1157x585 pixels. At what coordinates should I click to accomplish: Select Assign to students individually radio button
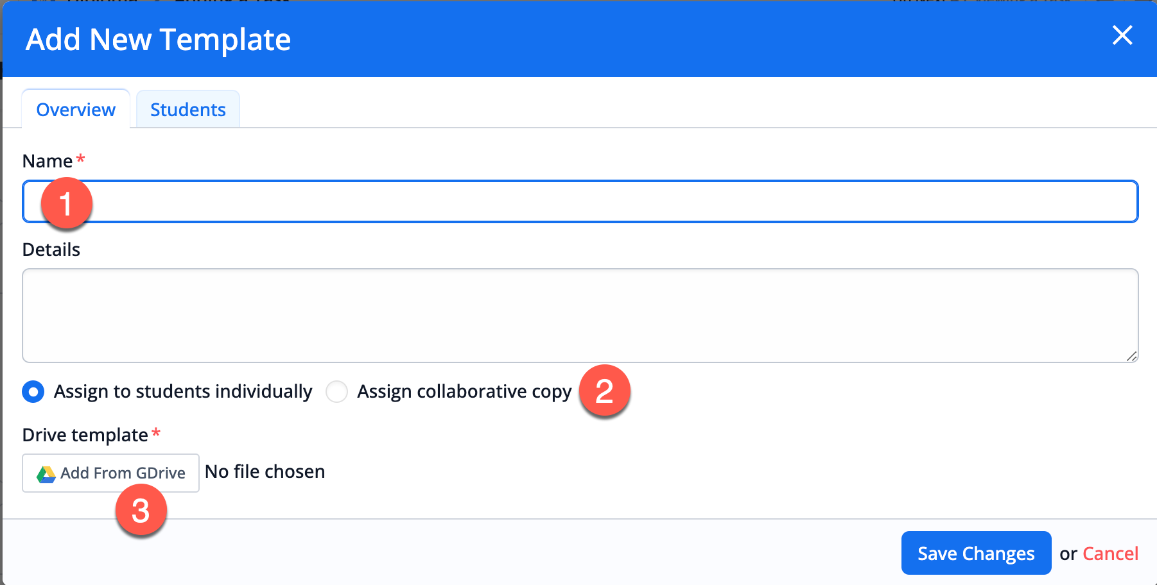click(x=33, y=391)
